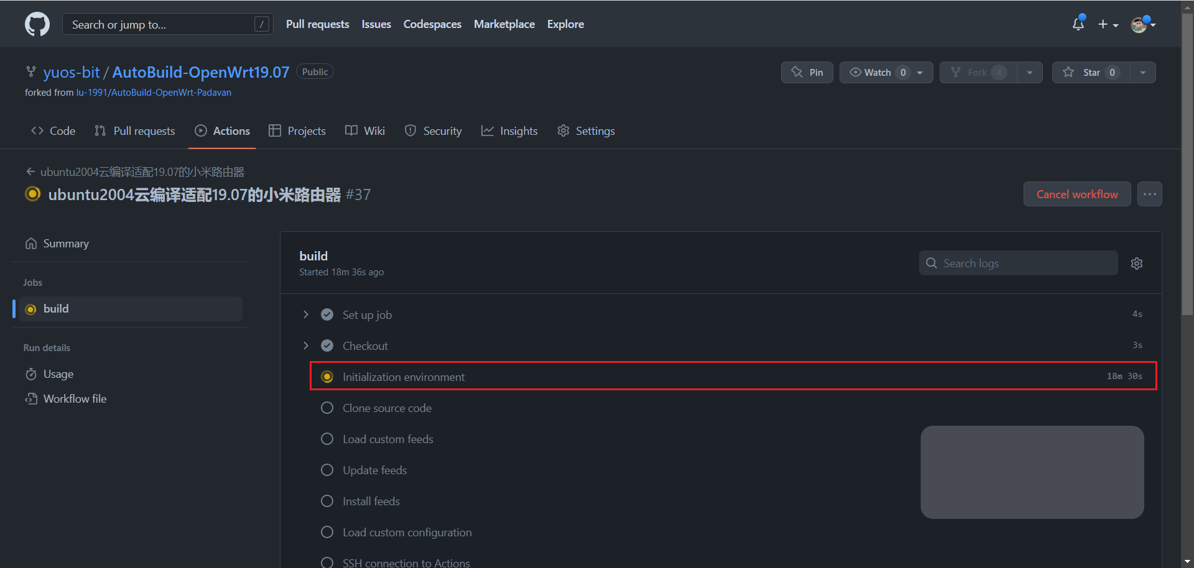Viewport: 1194px width, 568px height.
Task: Expand the Set up job step chevron
Action: pyautogui.click(x=306, y=314)
